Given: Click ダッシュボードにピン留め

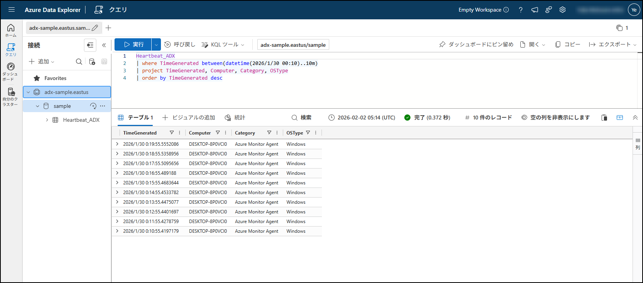Looking at the screenshot, I should (x=476, y=44).
